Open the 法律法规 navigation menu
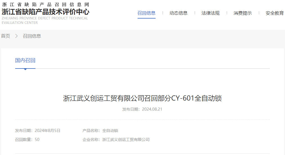 [210, 13]
